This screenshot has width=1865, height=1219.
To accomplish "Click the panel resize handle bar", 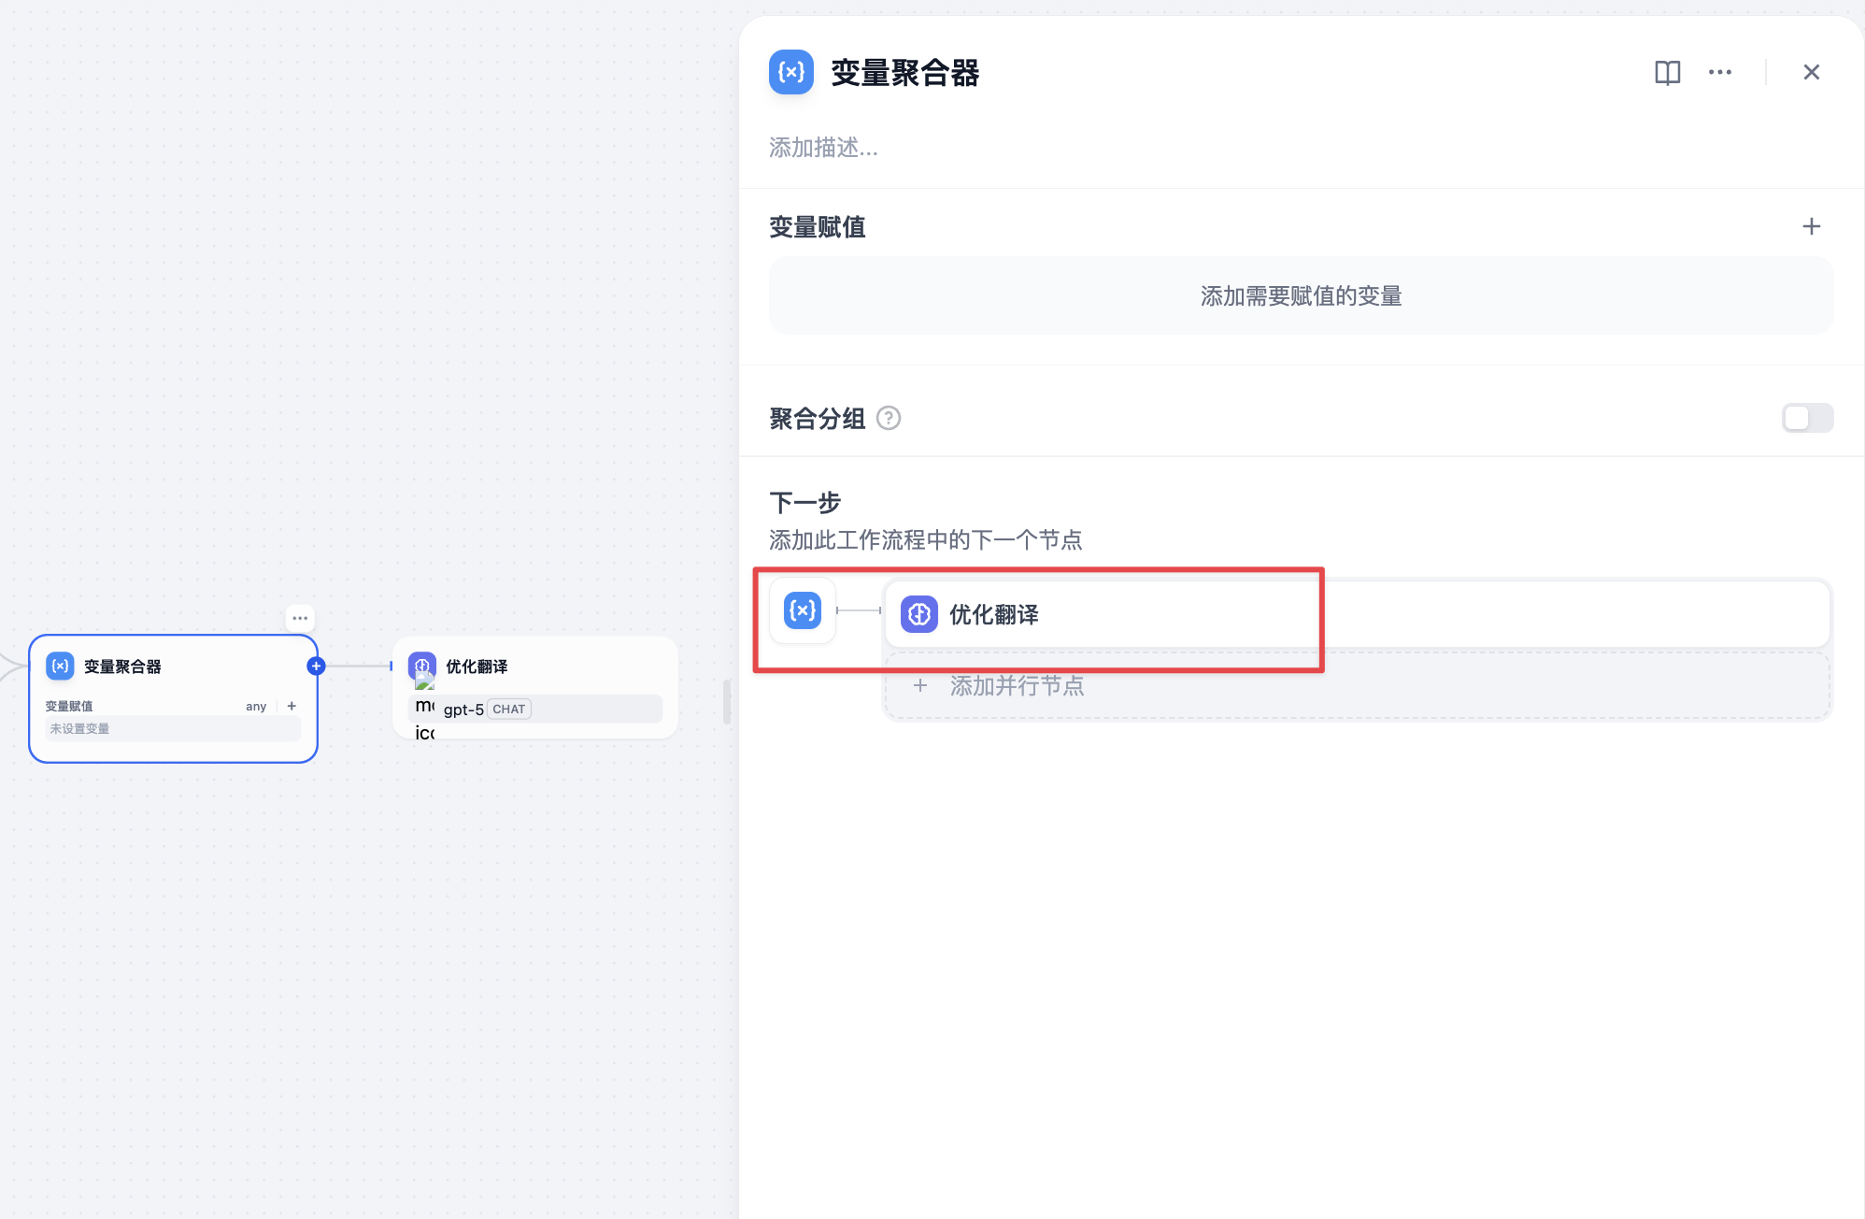I will pyautogui.click(x=727, y=701).
